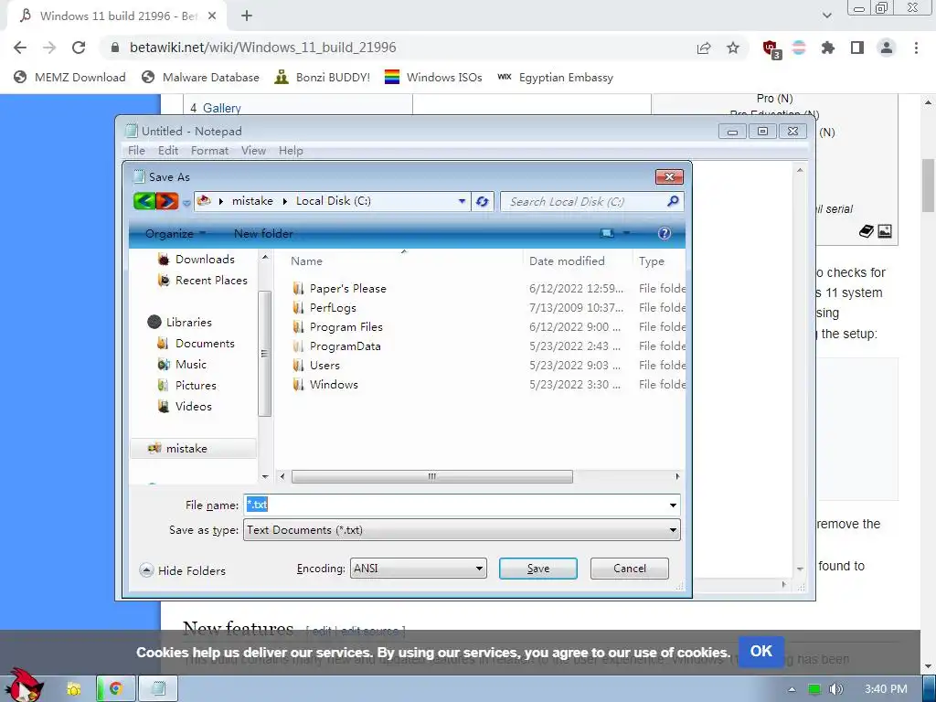
Task: Open Chrome extensions puzzle icon
Action: coord(828,48)
